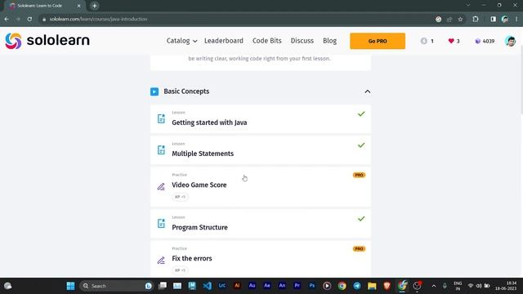Open Visual Studio Code from taskbar
This screenshot has width=523, height=294.
click(207, 286)
